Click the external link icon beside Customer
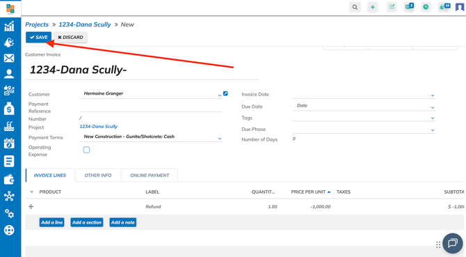 pos(225,93)
